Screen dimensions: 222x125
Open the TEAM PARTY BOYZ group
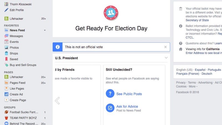(23, 118)
